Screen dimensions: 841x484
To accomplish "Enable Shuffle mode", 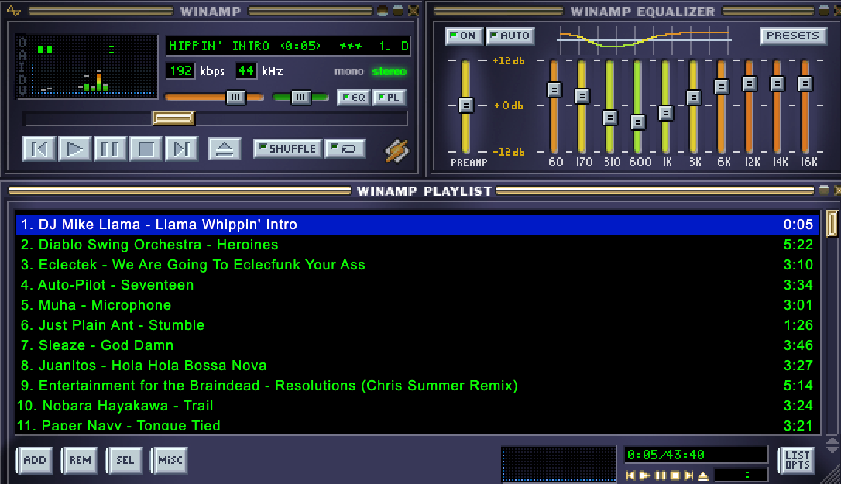I will coord(287,148).
